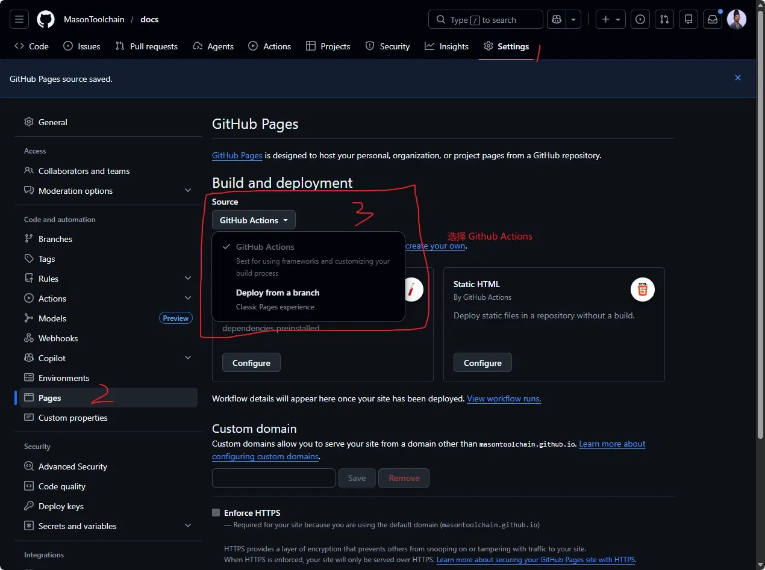
Task: Open the GitHub Actions source dropdown
Action: 254,220
